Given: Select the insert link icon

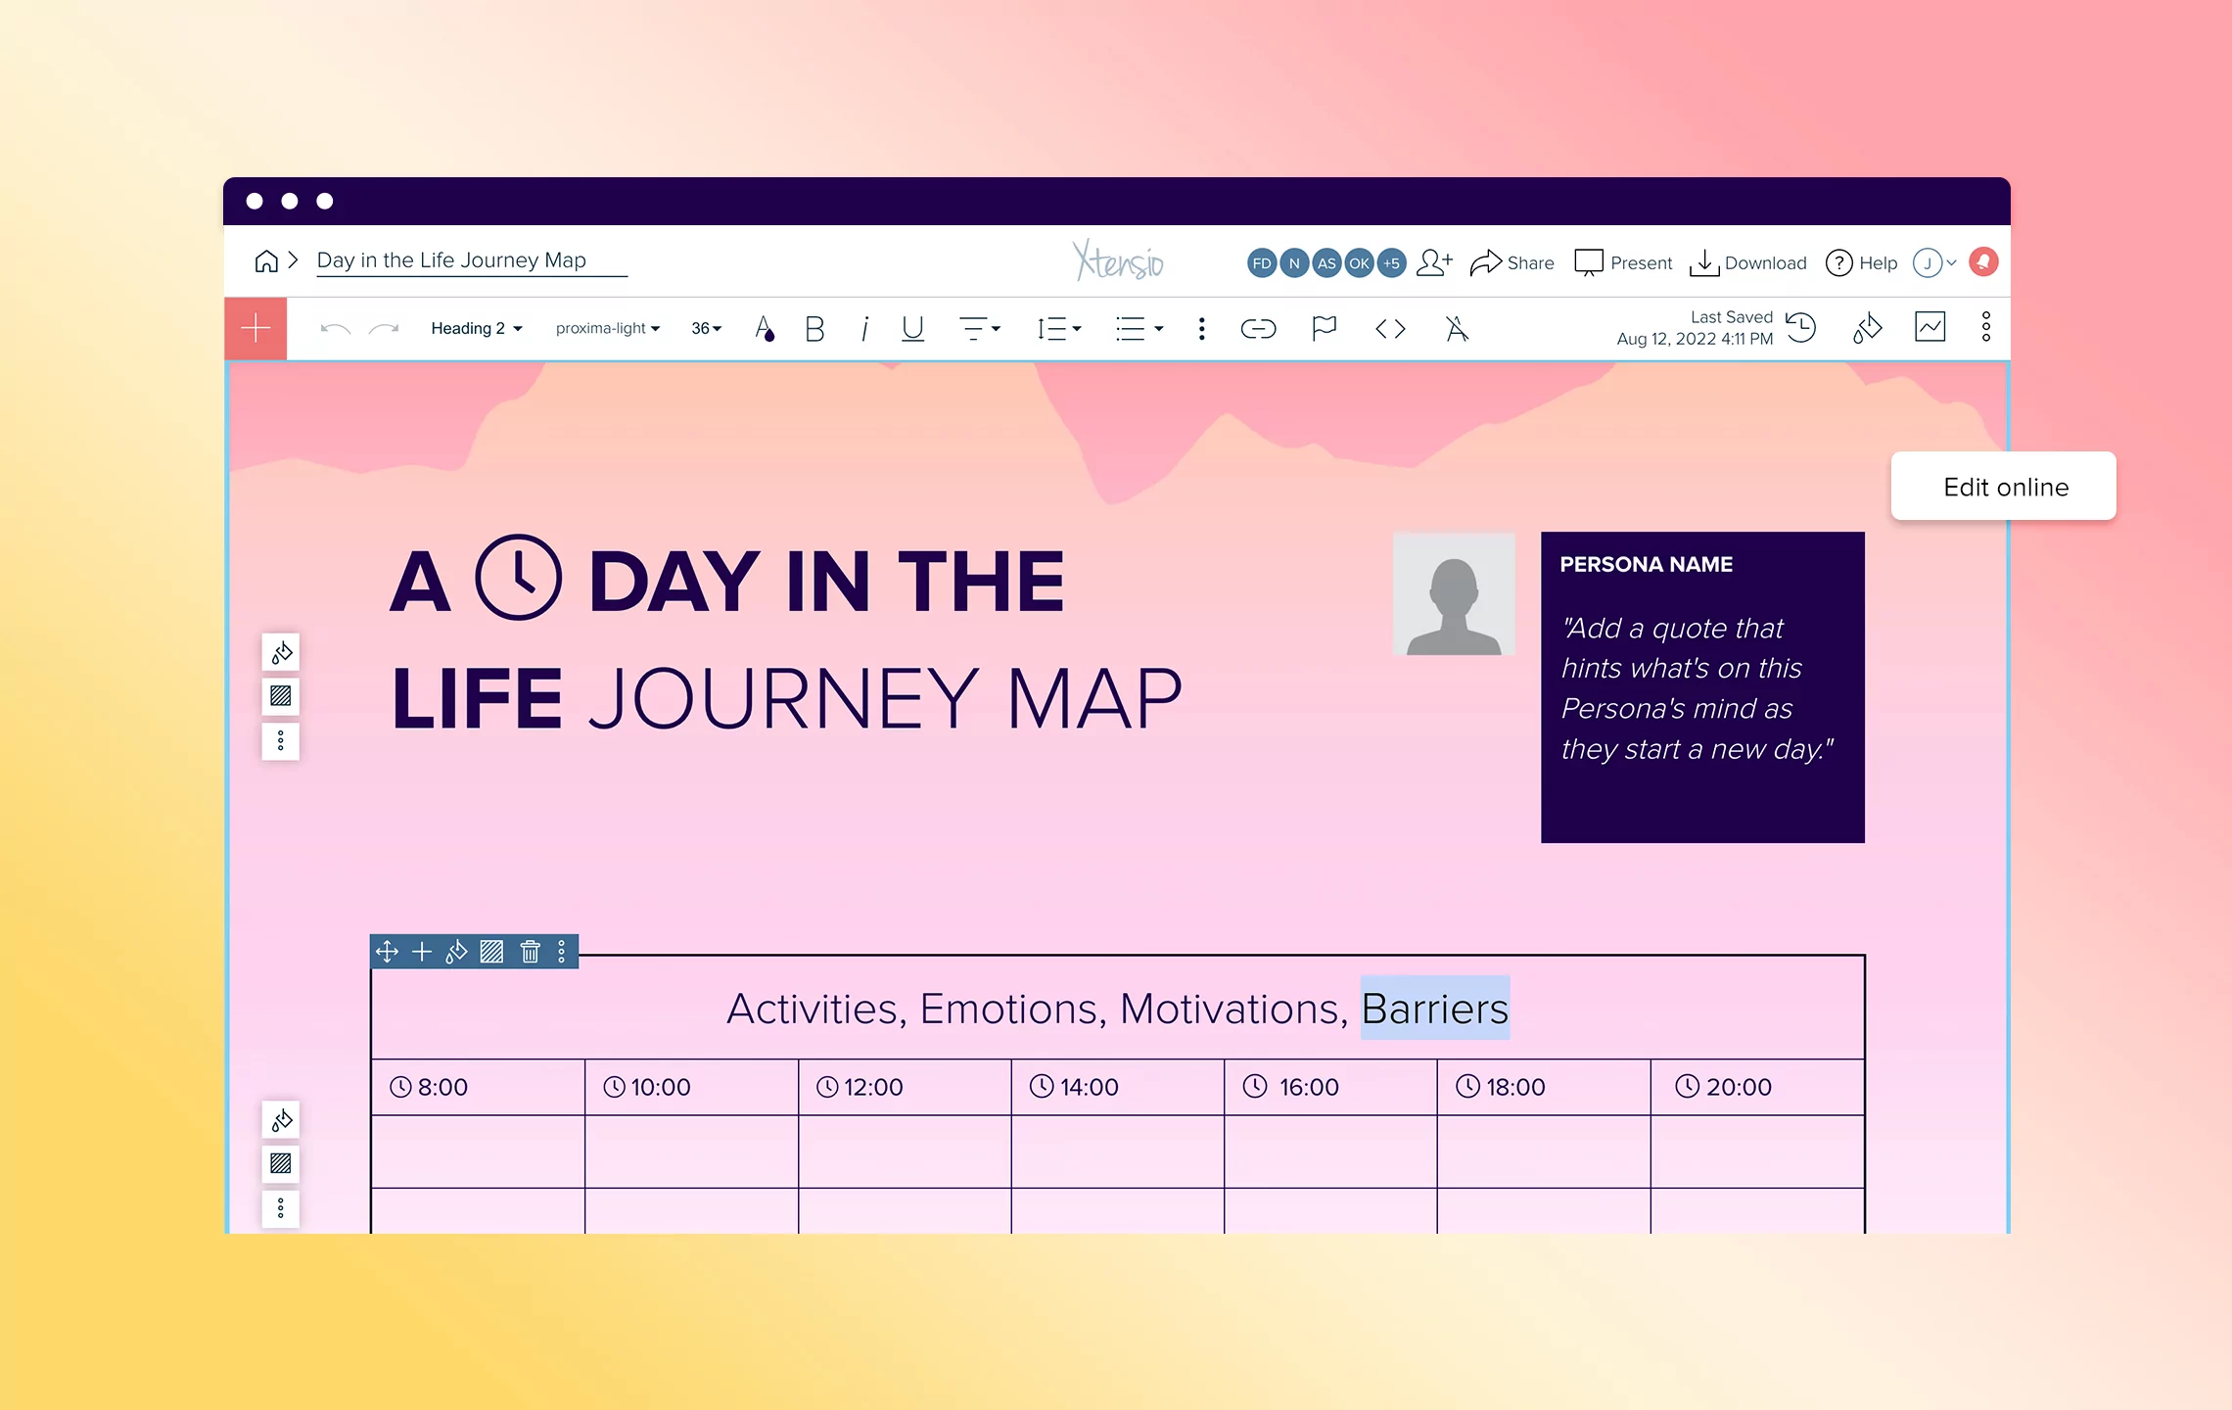Looking at the screenshot, I should [x=1259, y=328].
